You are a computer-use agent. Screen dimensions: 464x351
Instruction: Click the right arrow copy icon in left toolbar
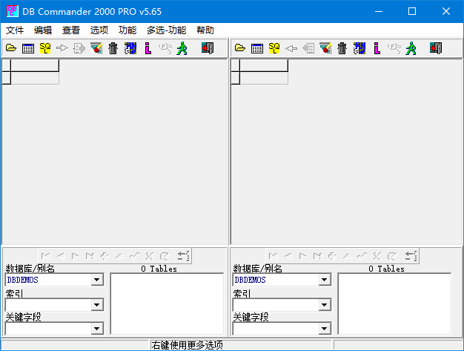click(62, 48)
